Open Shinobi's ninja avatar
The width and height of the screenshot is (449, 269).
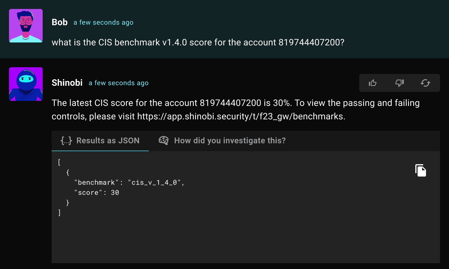(x=26, y=84)
